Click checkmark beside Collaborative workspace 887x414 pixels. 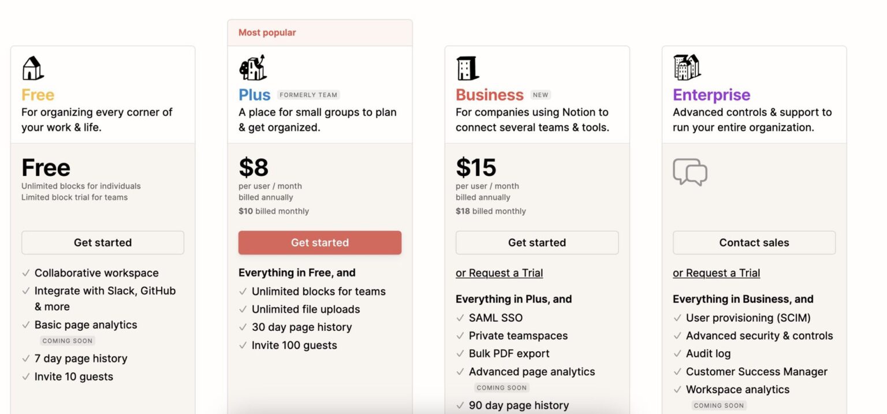[26, 273]
